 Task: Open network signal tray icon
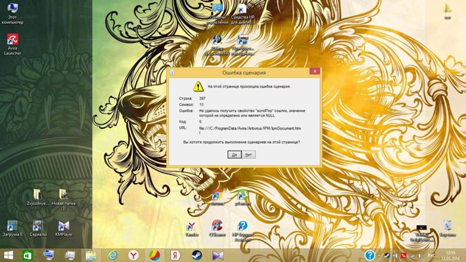[412, 255]
